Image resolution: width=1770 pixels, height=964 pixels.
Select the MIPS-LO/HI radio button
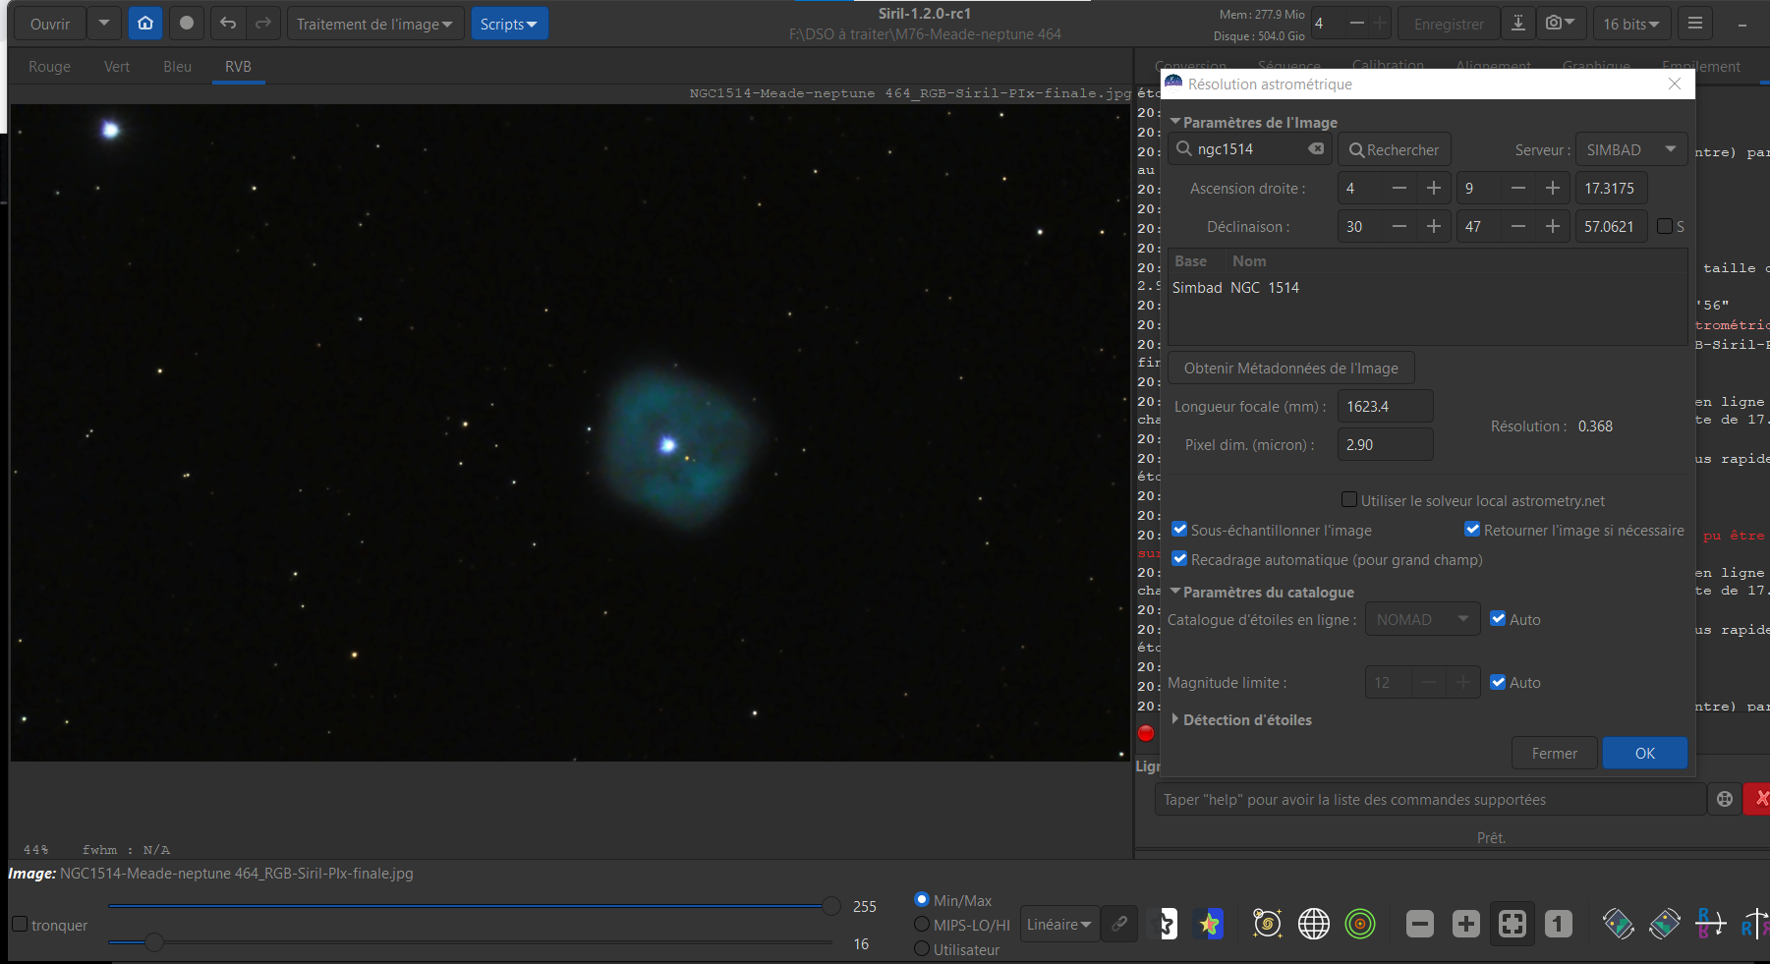coord(922,925)
